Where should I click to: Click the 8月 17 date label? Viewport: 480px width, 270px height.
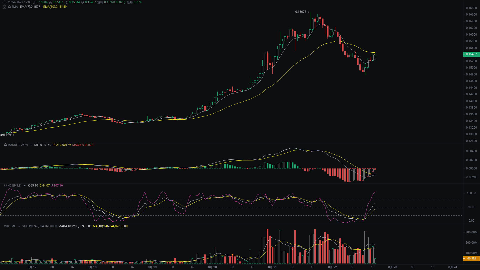pos(32,267)
